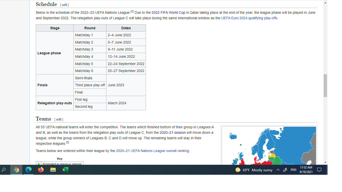Click the Third place play-off cell
Viewport: 342px width, 192px height.
(90, 85)
